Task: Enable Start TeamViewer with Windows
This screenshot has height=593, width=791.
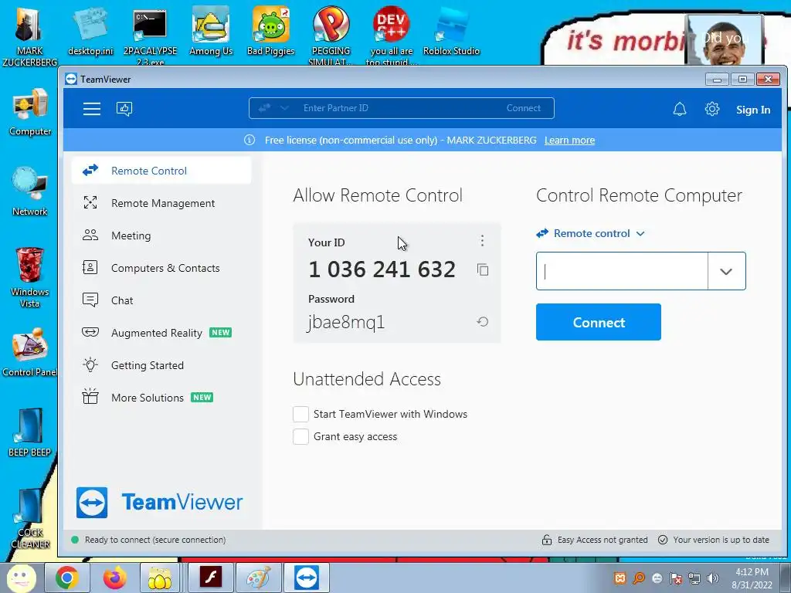Action: tap(300, 414)
